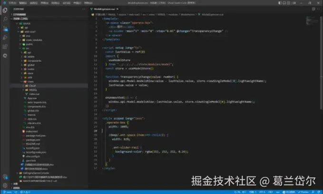Click the vue language mode indicator
Image resolution: width=323 pixels, height=194 pixels.
[x=278, y=192]
